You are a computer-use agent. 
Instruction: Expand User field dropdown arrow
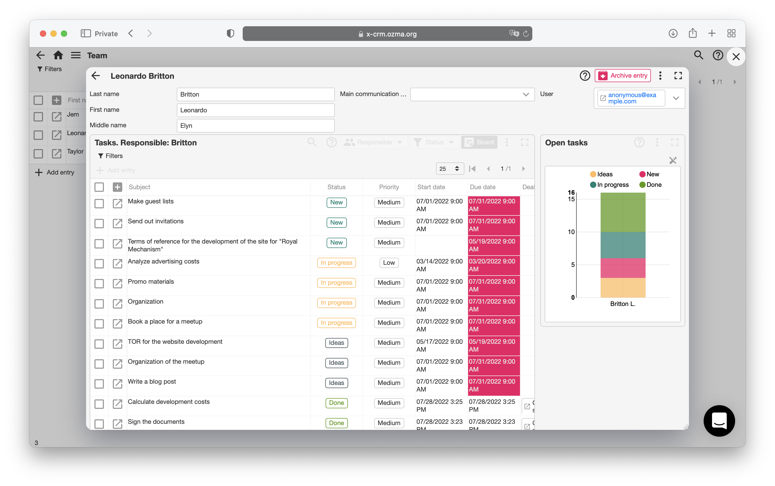pyautogui.click(x=676, y=98)
